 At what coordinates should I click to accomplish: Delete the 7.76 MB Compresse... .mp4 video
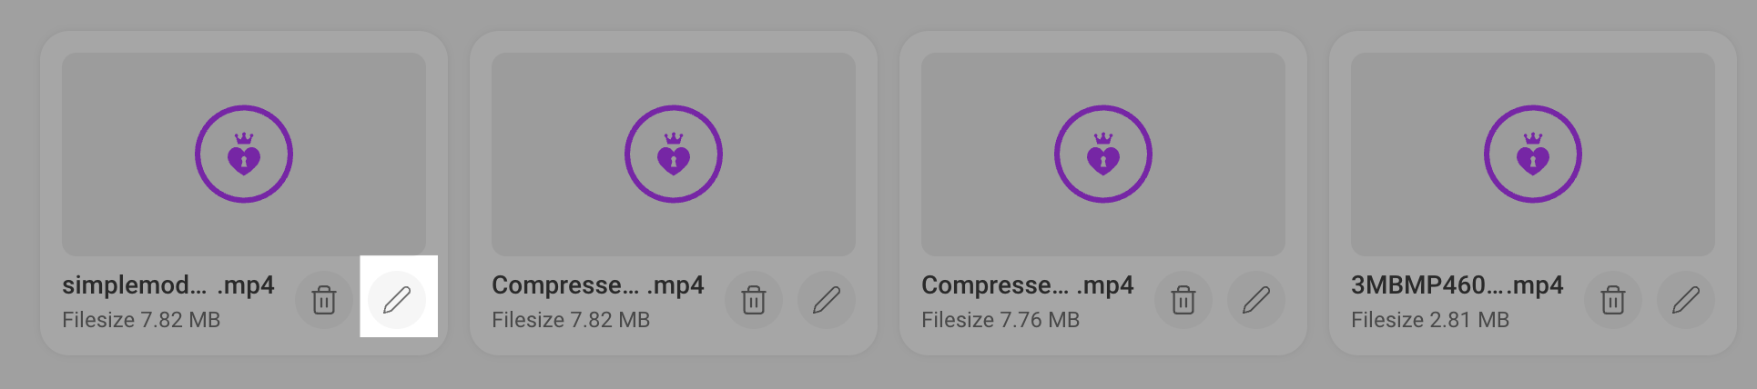(x=1183, y=300)
